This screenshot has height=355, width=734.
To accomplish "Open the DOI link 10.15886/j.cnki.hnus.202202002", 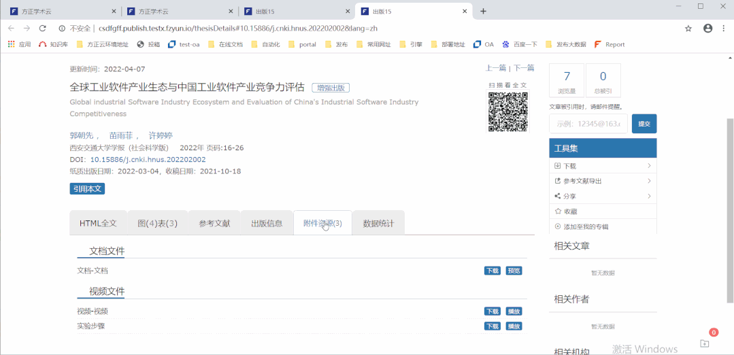I will (x=148, y=160).
